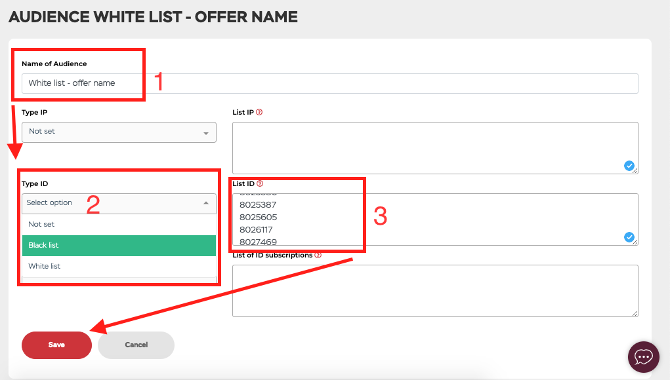The height and width of the screenshot is (380, 670).
Task: Open the live chat support bubble
Action: point(644,357)
